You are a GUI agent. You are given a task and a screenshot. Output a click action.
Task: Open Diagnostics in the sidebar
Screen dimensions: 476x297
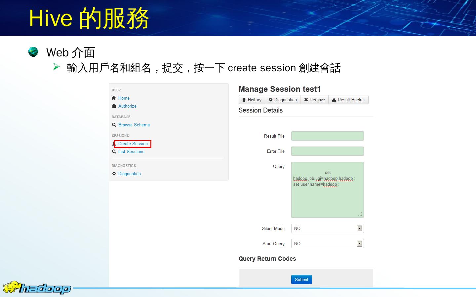[x=130, y=174]
